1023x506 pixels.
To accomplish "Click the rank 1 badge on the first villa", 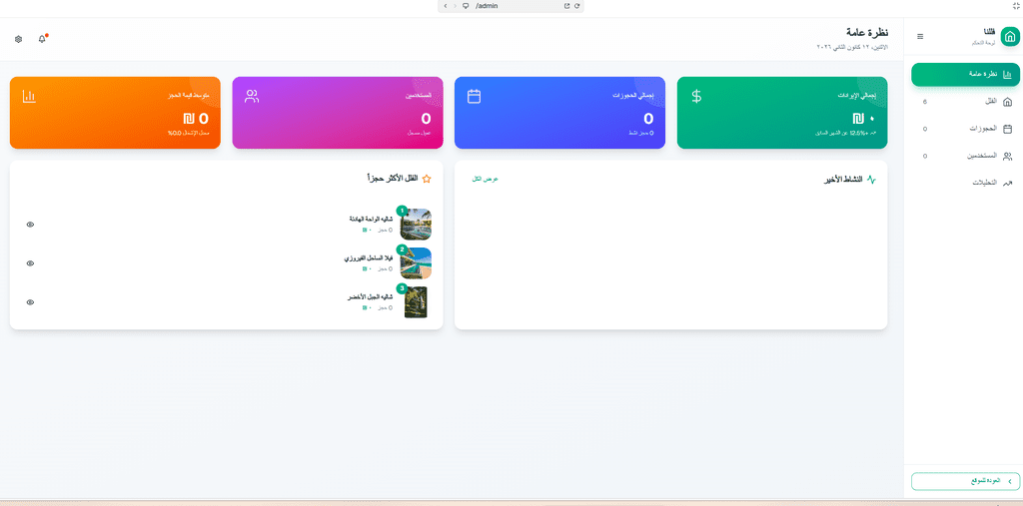I will (x=402, y=211).
